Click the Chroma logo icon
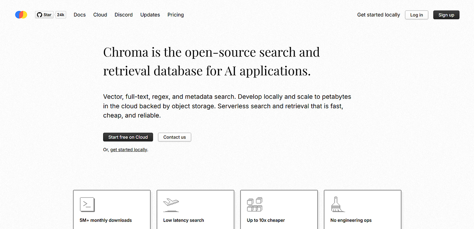 21,15
